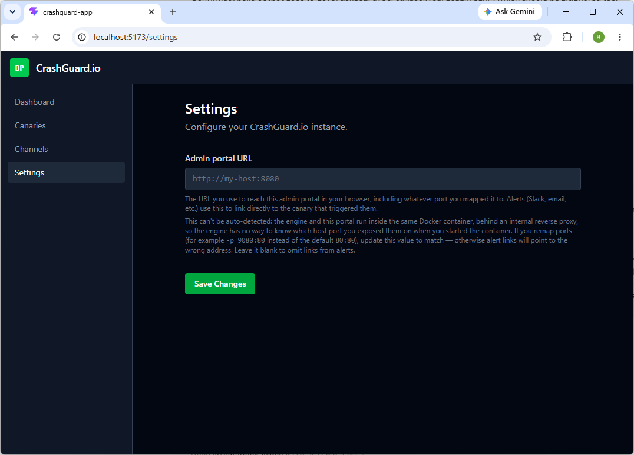The width and height of the screenshot is (634, 455).
Task: Reload the page with the refresh icon
Action: point(57,37)
